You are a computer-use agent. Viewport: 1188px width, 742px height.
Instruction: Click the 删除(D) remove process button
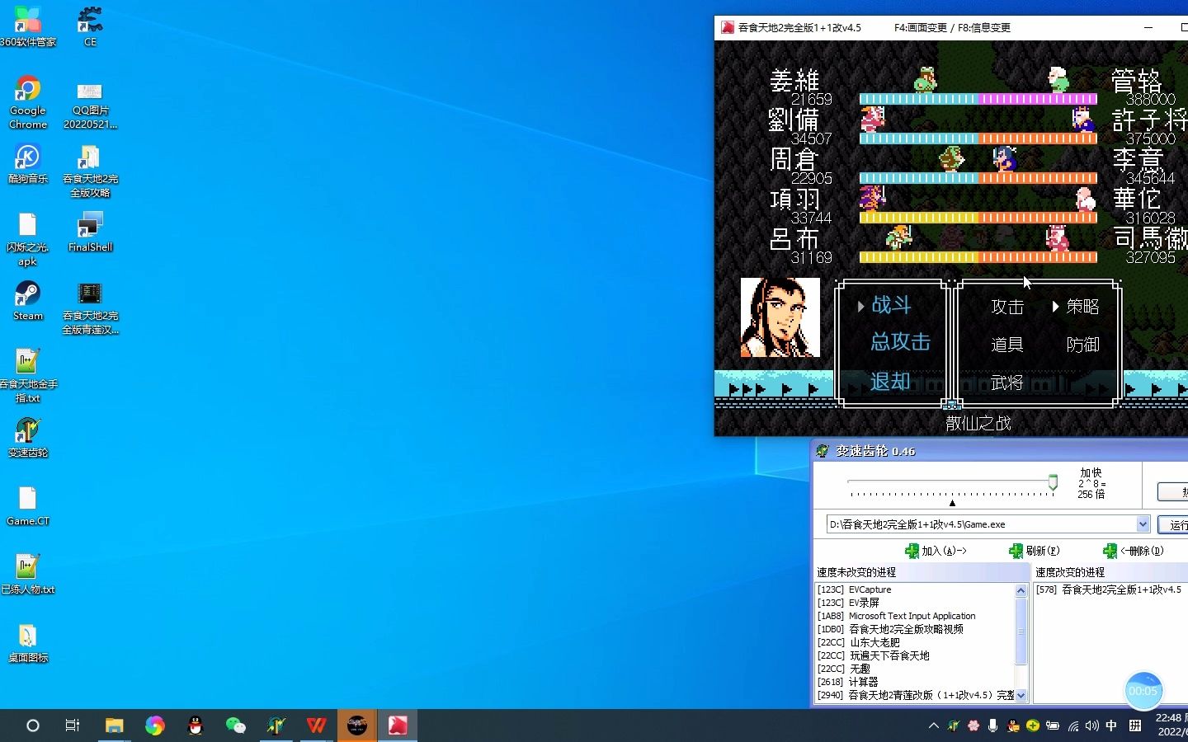(1134, 551)
